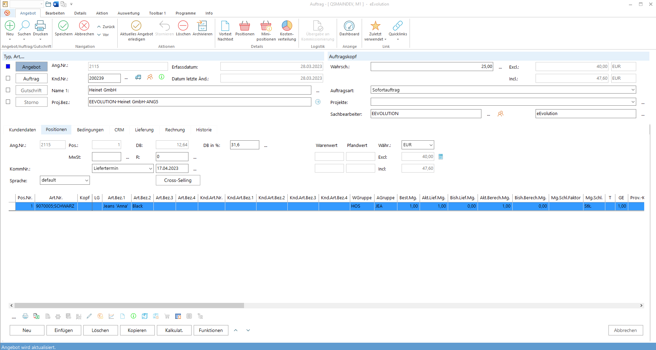Screen dimensions: 656x350
Task: Click the printer icon in bottom toolbar
Action: pyautogui.click(x=25, y=316)
